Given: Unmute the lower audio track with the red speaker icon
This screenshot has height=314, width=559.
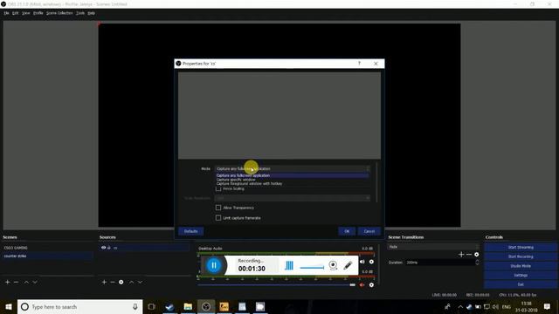Looking at the screenshot, I should click(x=362, y=285).
